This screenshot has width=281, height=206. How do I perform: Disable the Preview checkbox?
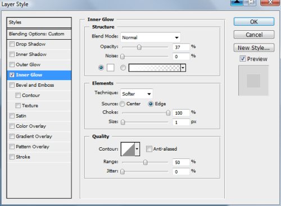point(243,59)
